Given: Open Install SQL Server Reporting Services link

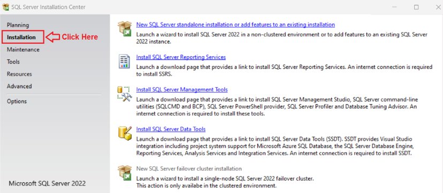Looking at the screenshot, I should (x=181, y=57).
